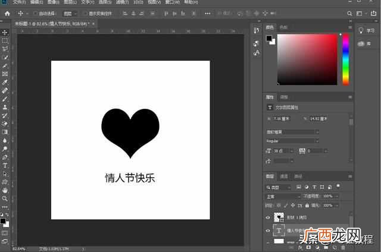Hide the 情人节快乐 text layer

tap(268, 231)
